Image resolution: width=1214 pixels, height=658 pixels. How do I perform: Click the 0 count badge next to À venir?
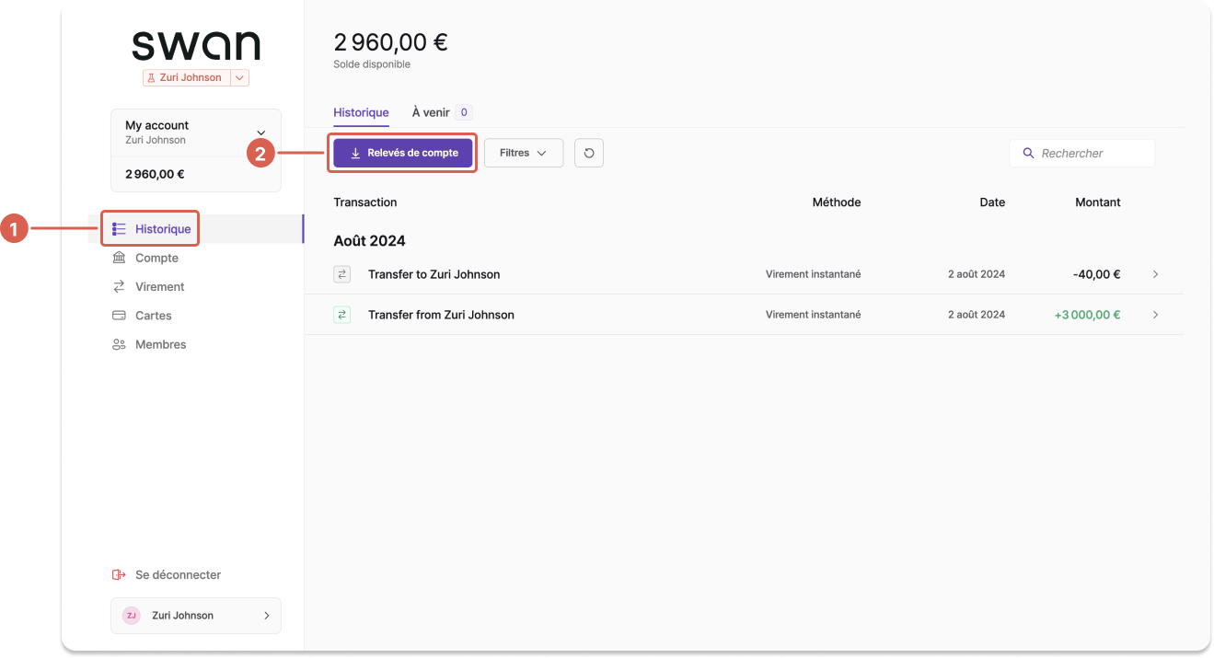464,112
